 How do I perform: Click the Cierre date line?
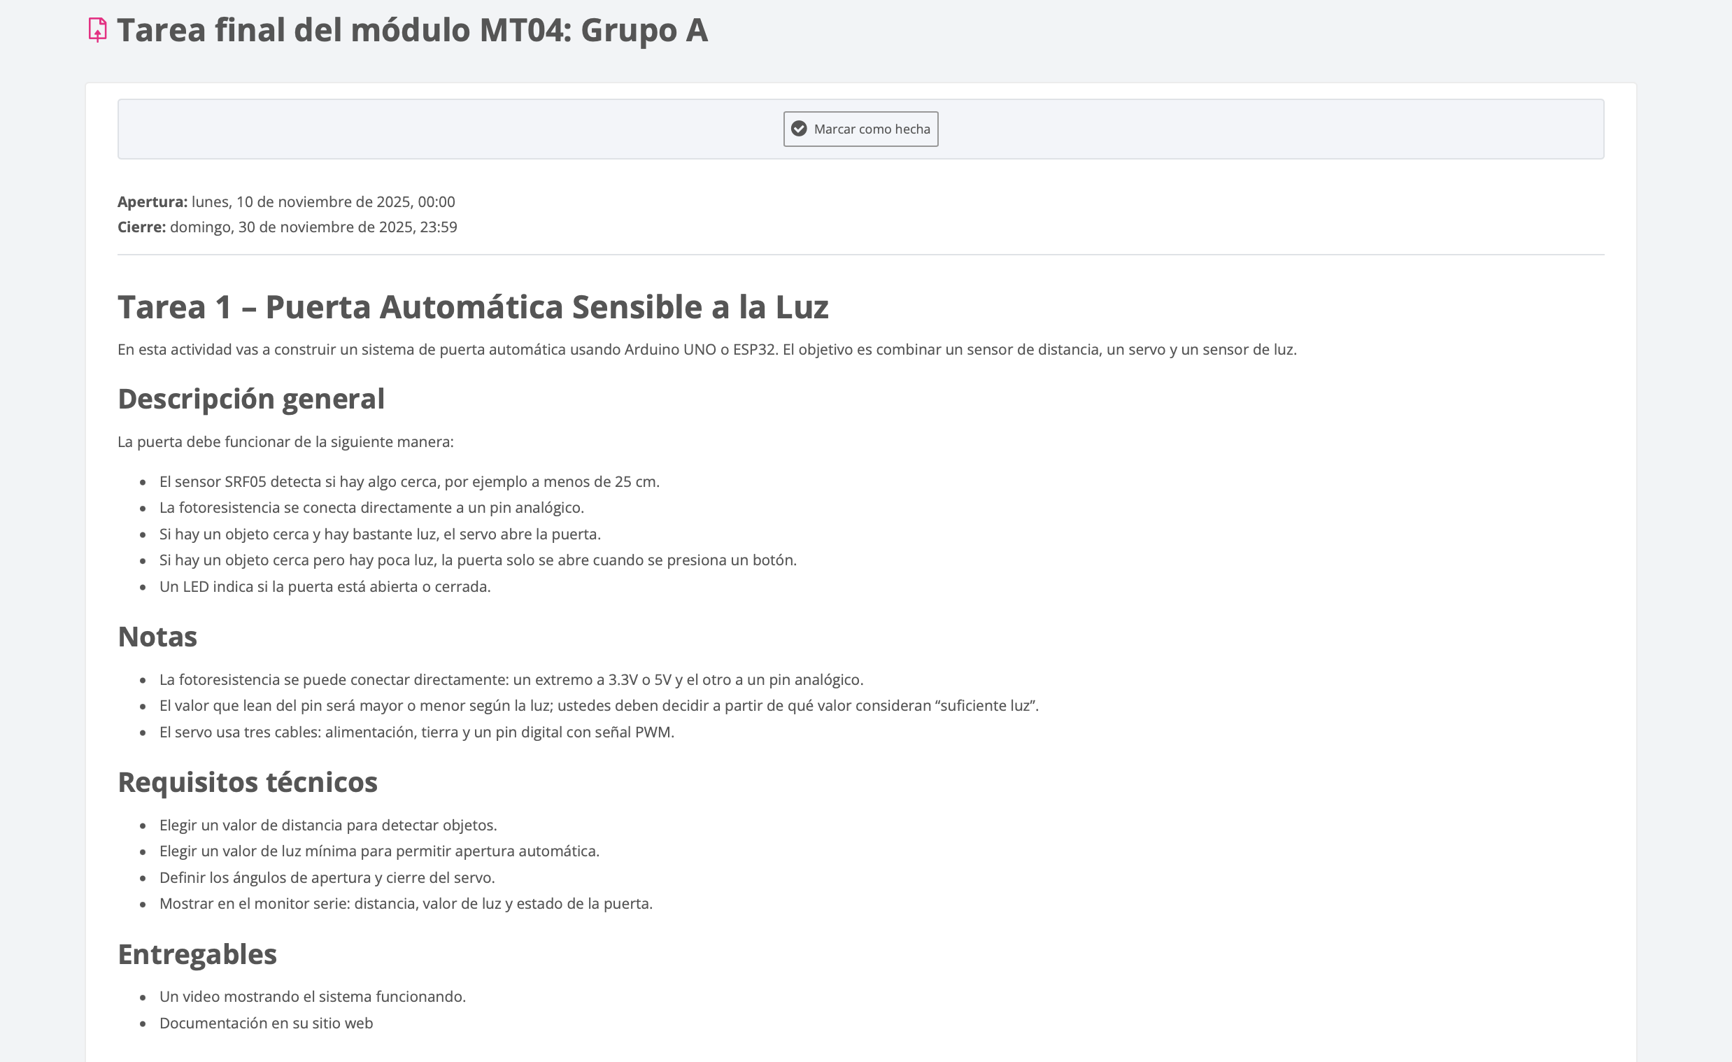(x=287, y=227)
